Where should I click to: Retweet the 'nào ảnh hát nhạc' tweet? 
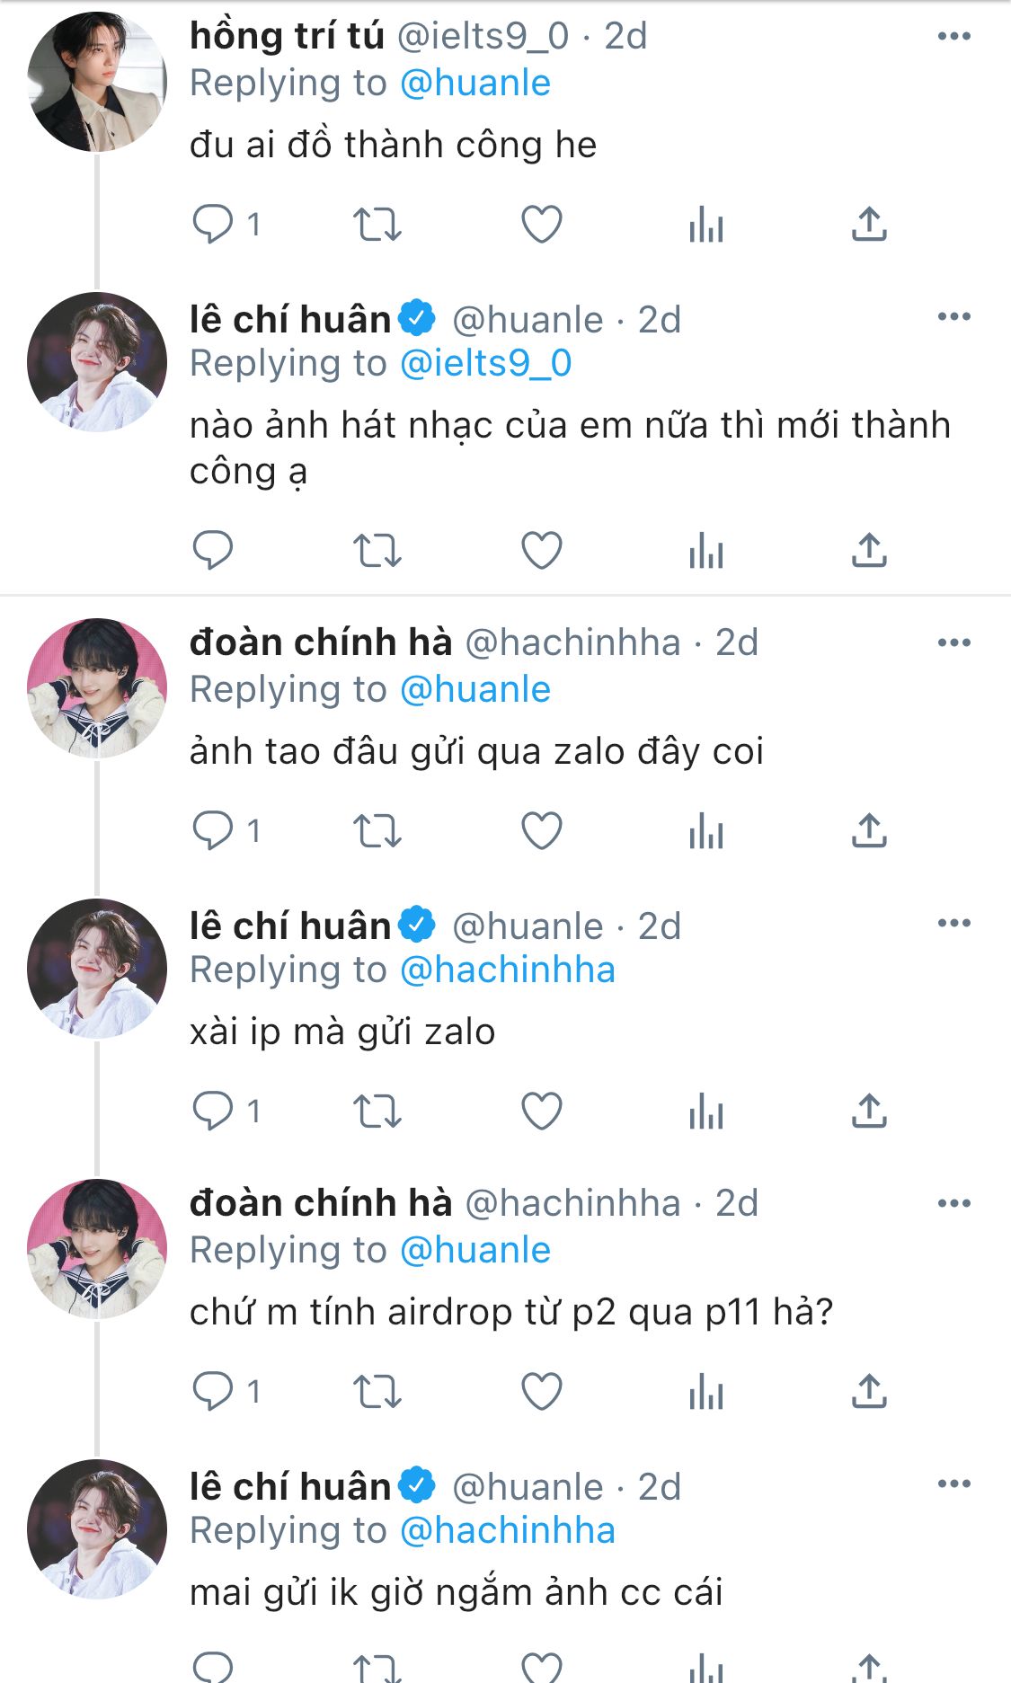[377, 550]
